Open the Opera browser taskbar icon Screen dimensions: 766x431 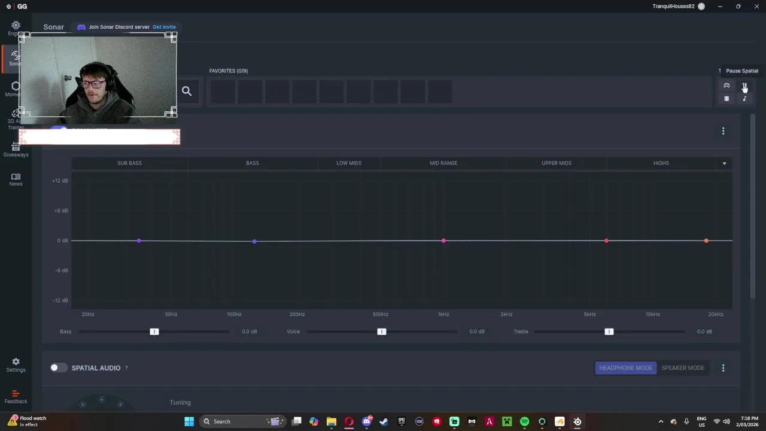click(349, 421)
